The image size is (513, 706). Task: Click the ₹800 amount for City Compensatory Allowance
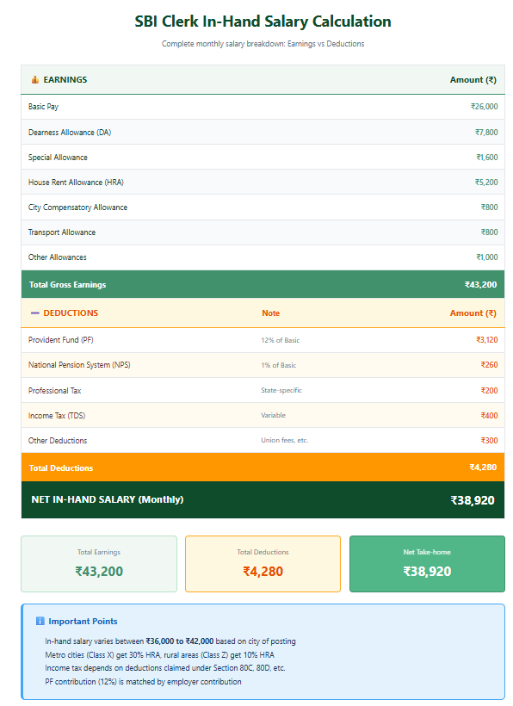(489, 207)
